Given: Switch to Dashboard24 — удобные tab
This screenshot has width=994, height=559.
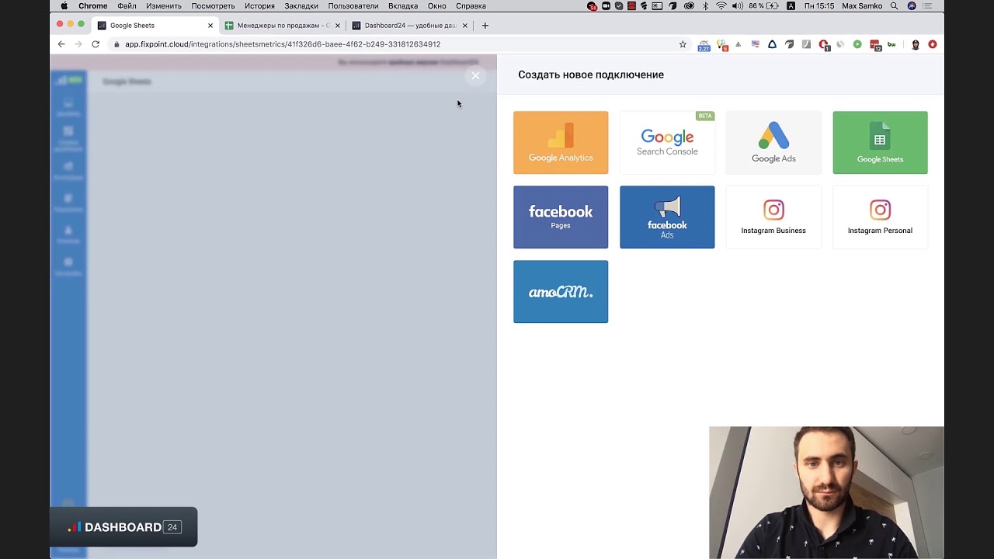Looking at the screenshot, I should click(x=410, y=26).
